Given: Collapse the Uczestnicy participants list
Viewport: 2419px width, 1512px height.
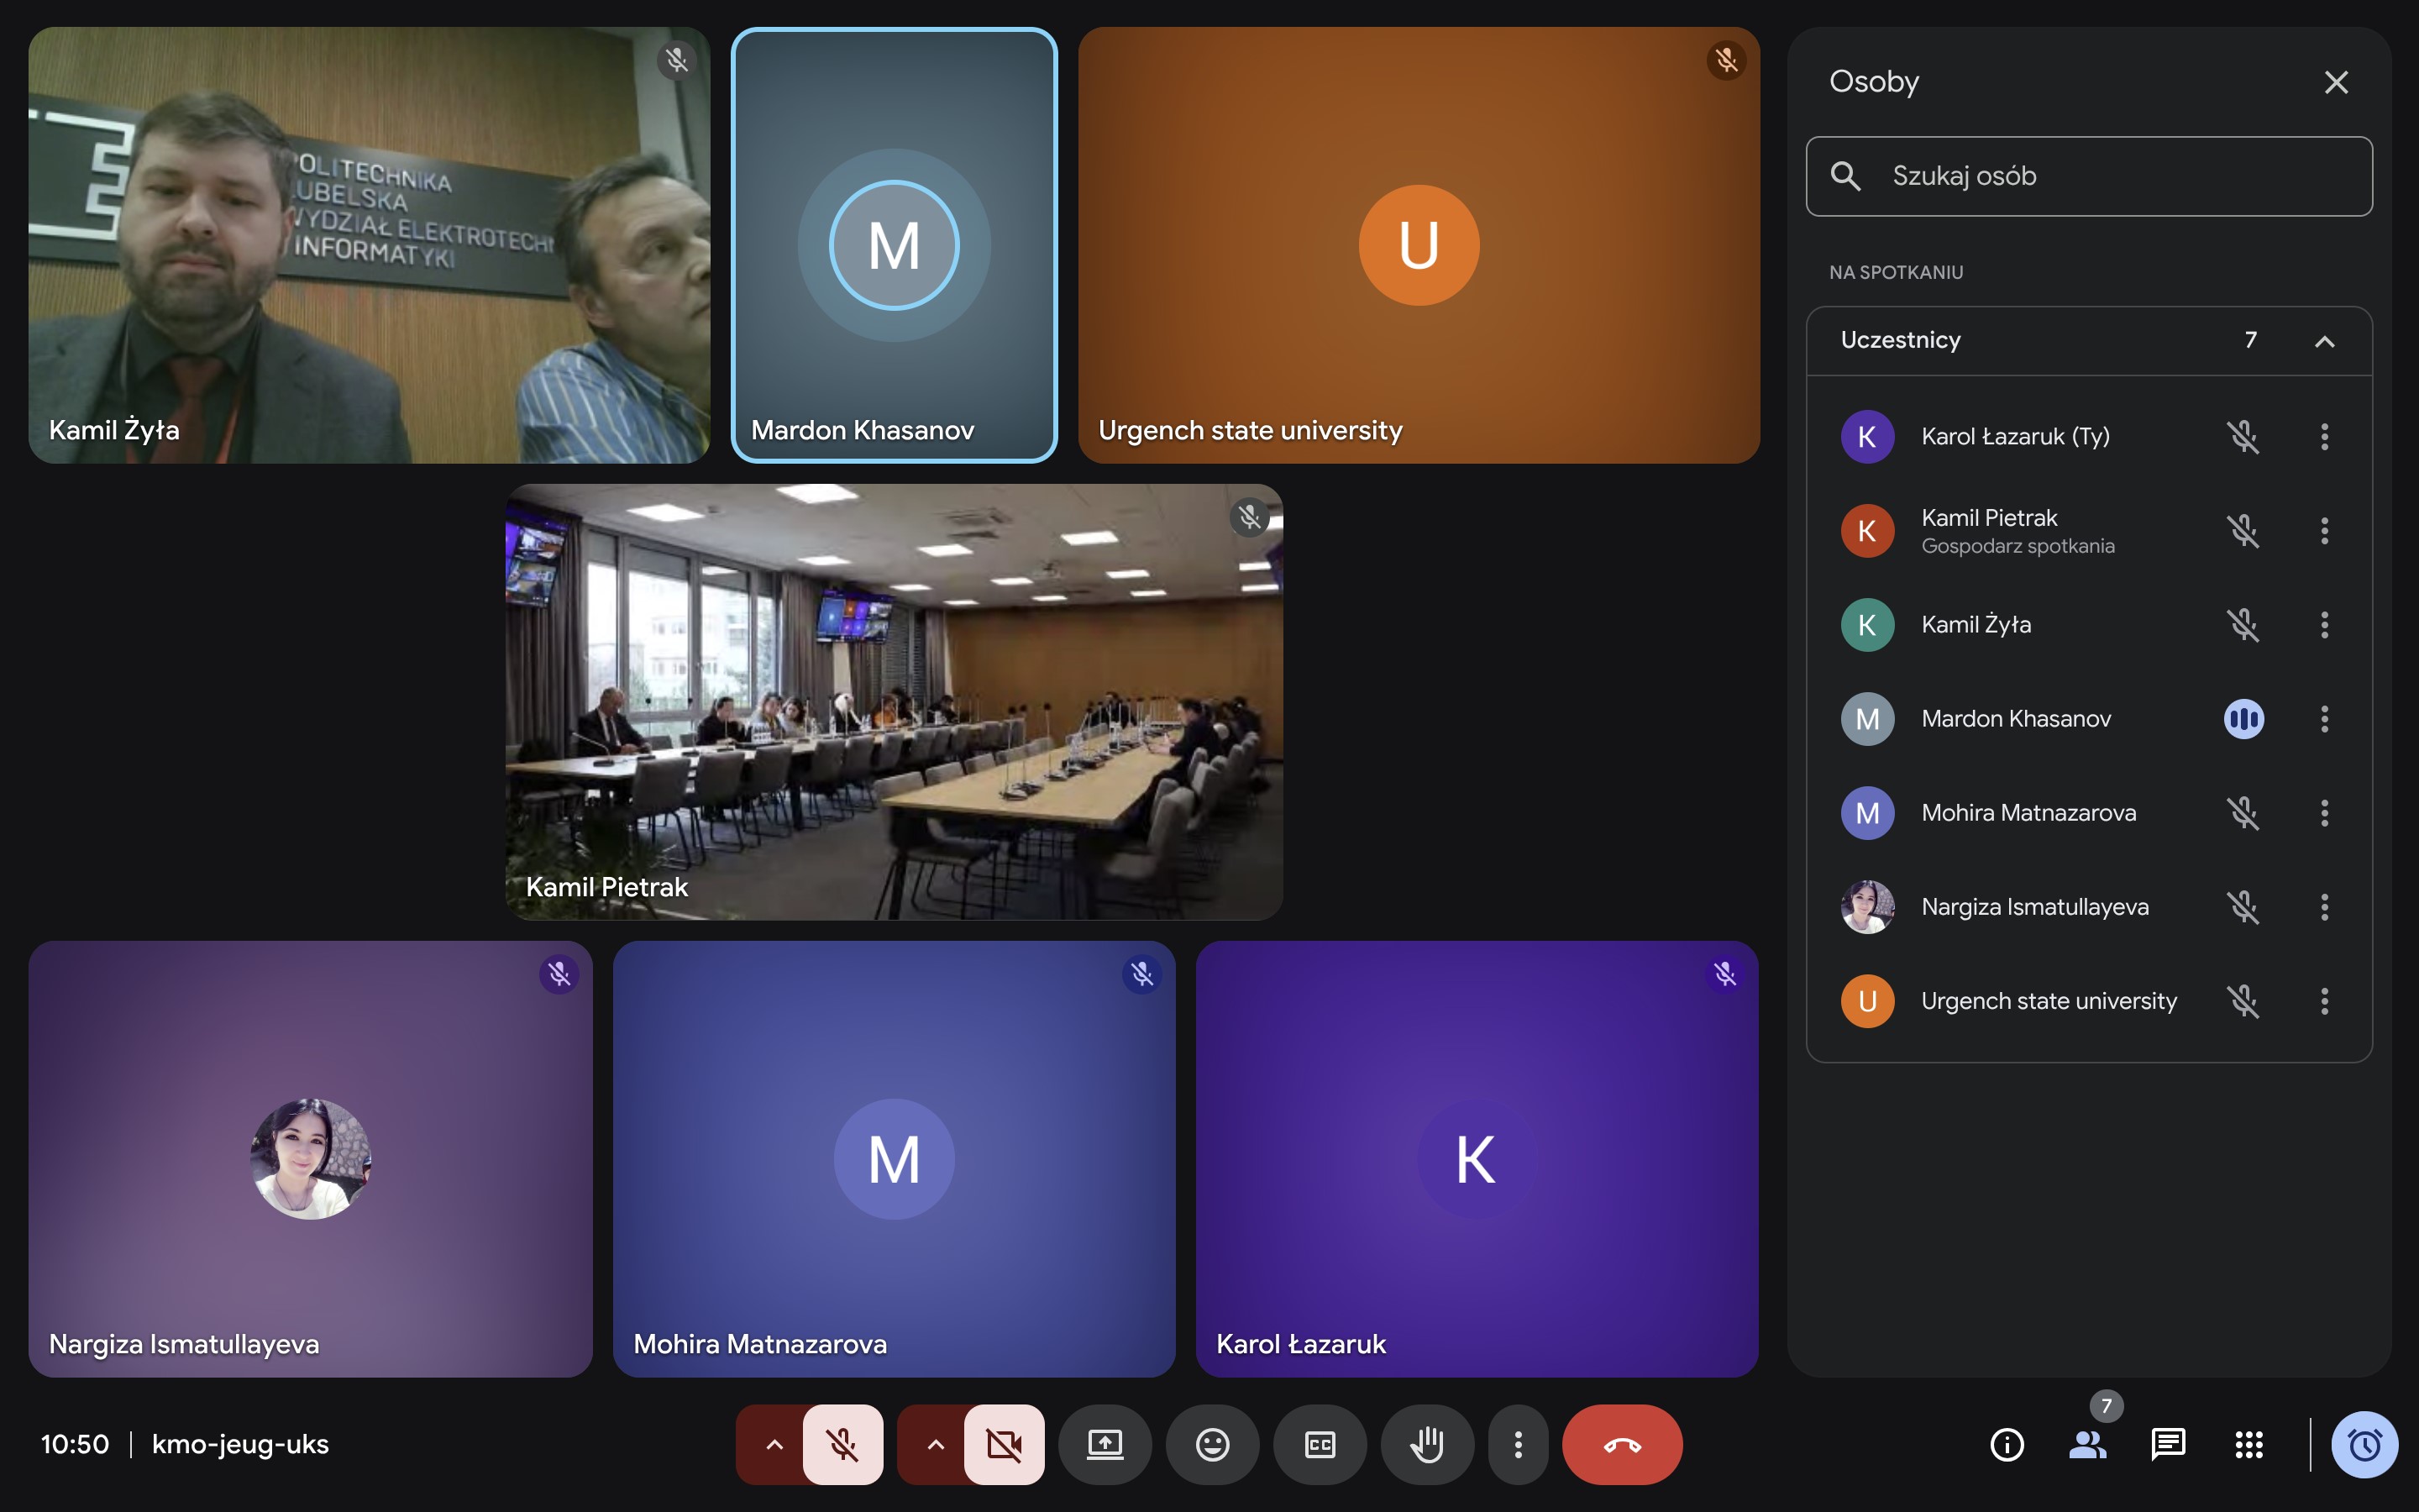Looking at the screenshot, I should coord(2324,341).
